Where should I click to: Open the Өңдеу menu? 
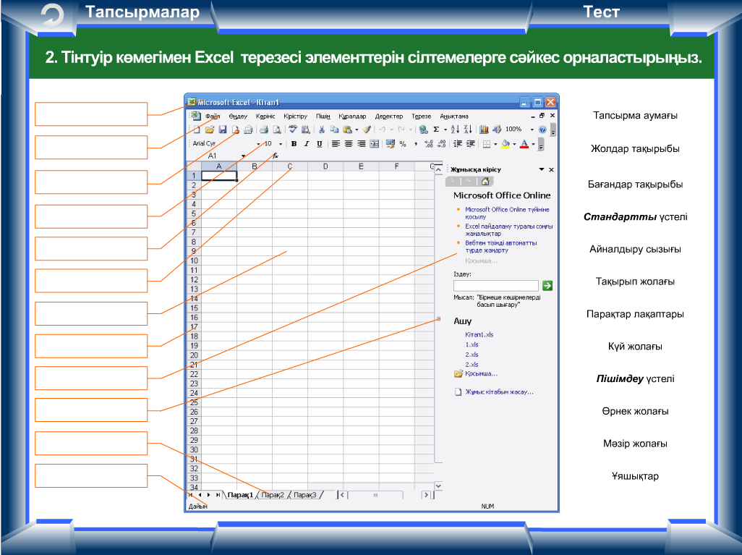(238, 116)
